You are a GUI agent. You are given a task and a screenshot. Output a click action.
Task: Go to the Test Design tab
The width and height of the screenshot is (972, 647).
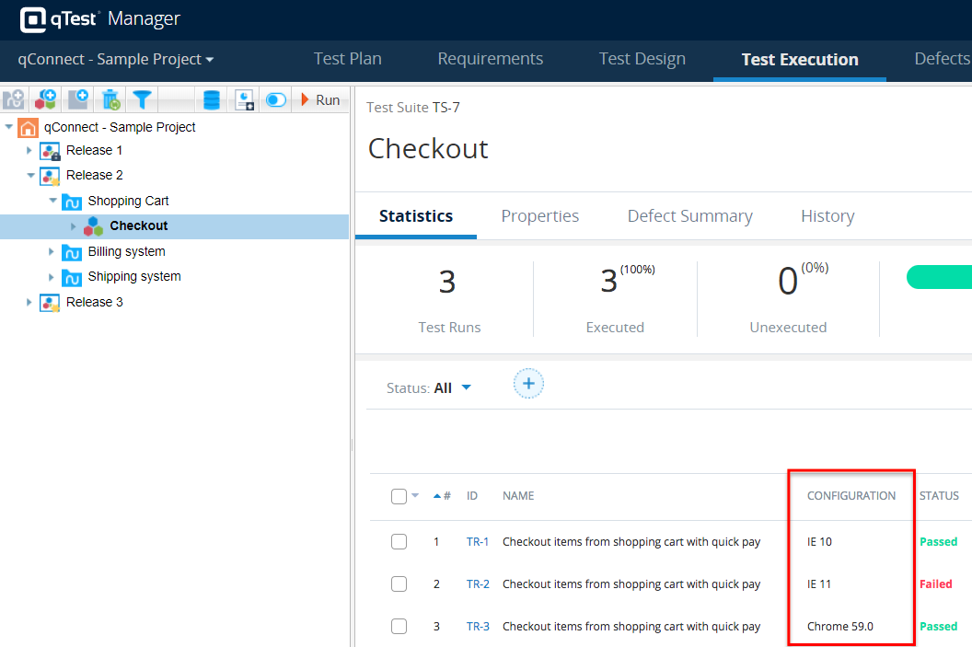642,60
